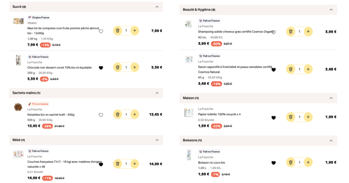The width and height of the screenshot is (349, 183).
Task: Collapse the Beauté & Hygiène section
Action: click(331, 10)
